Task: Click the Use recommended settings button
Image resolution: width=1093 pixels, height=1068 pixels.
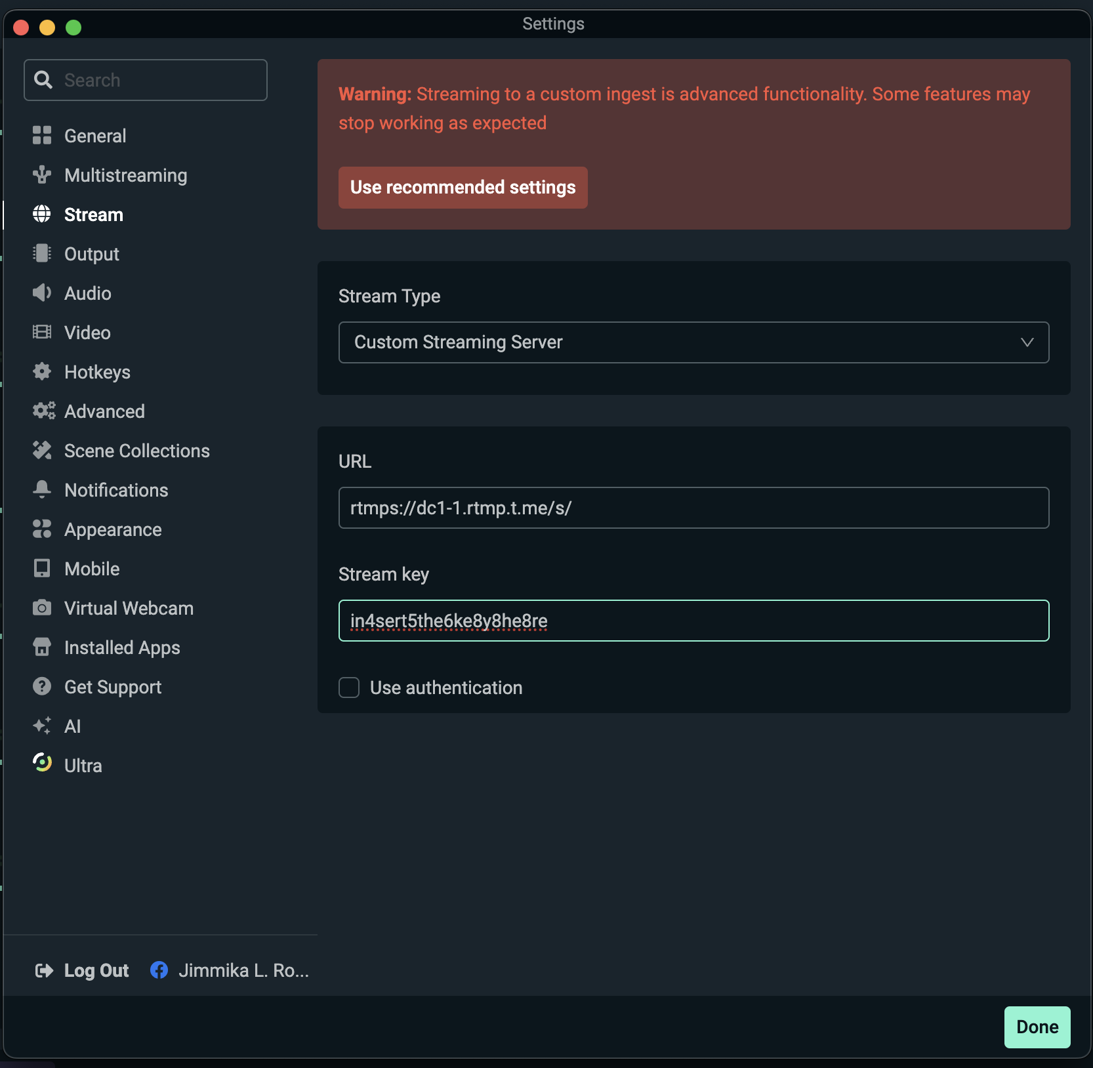Action: pos(463,188)
